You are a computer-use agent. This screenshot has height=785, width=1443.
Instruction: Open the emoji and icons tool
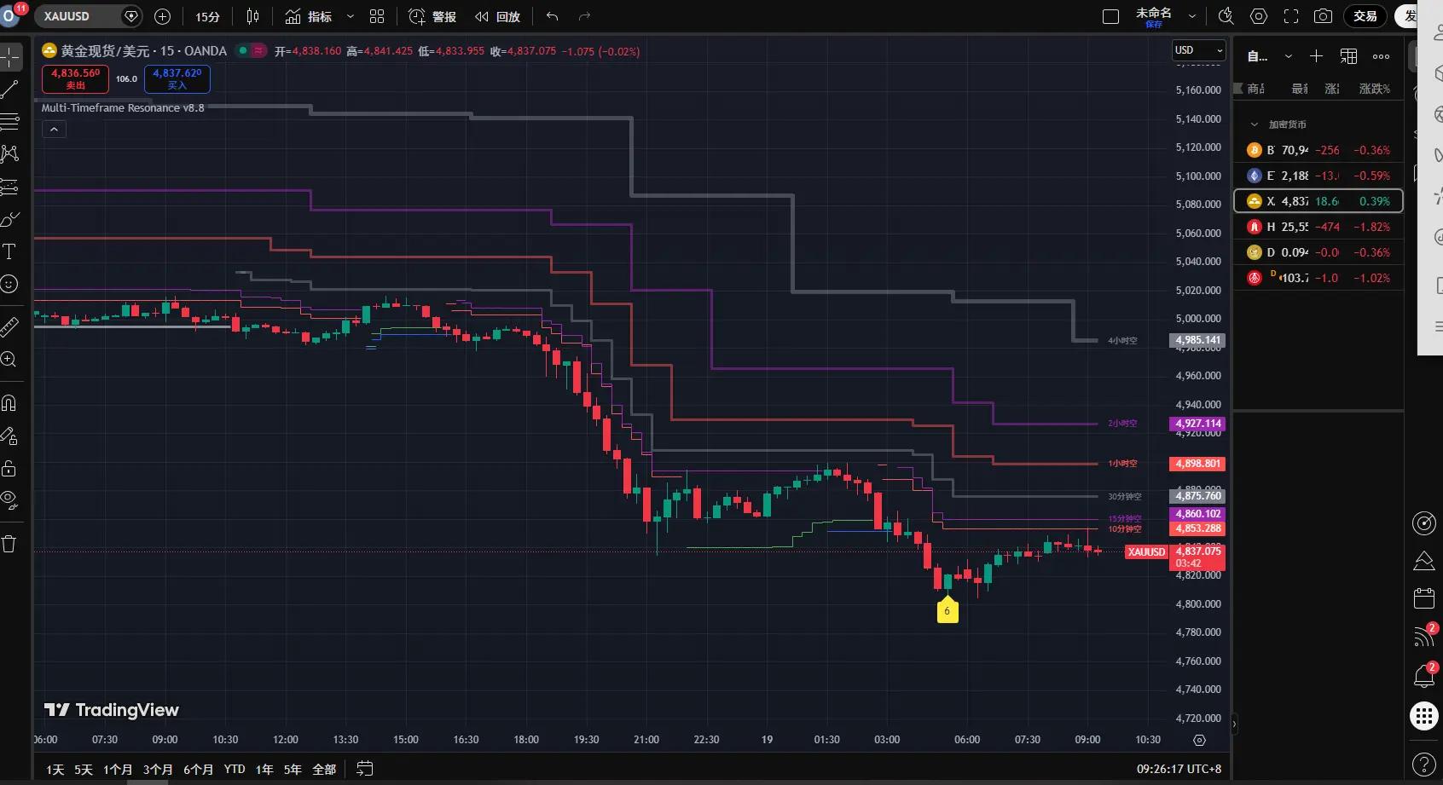click(10, 284)
